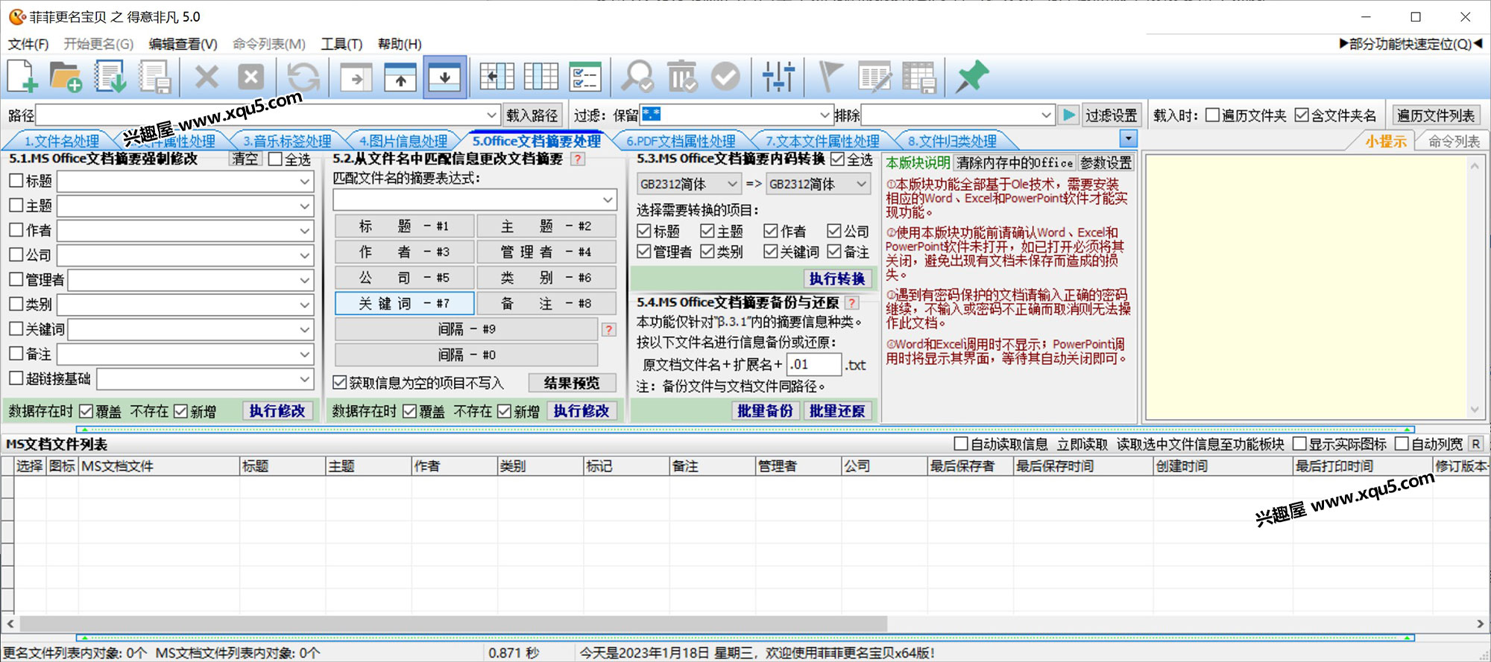Click the table columns grid icon
The height and width of the screenshot is (662, 1491).
(x=541, y=77)
